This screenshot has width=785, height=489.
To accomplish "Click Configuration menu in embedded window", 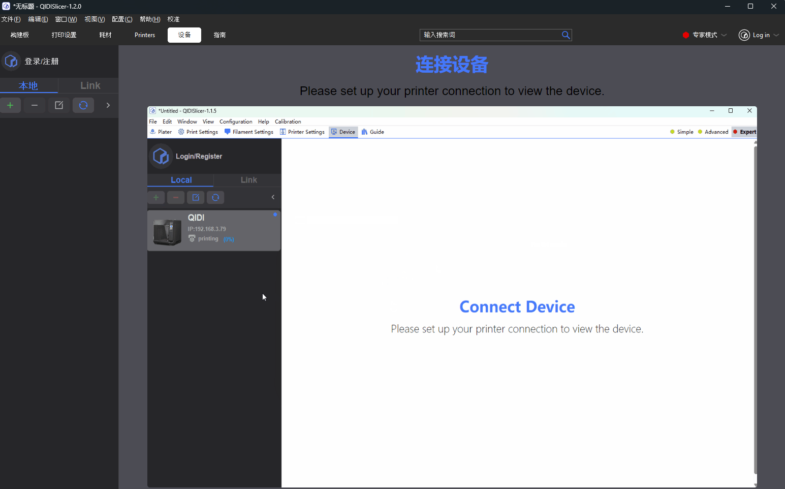I will click(236, 121).
